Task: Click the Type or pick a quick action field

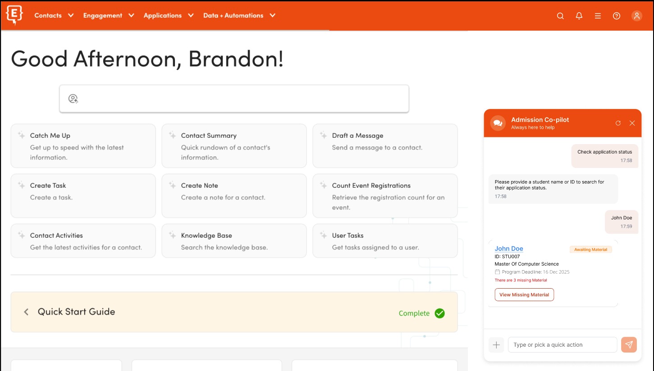Action: (563, 344)
